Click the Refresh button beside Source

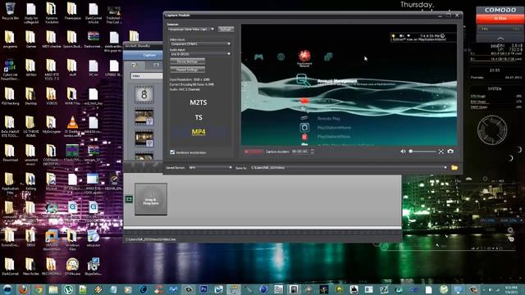click(226, 29)
